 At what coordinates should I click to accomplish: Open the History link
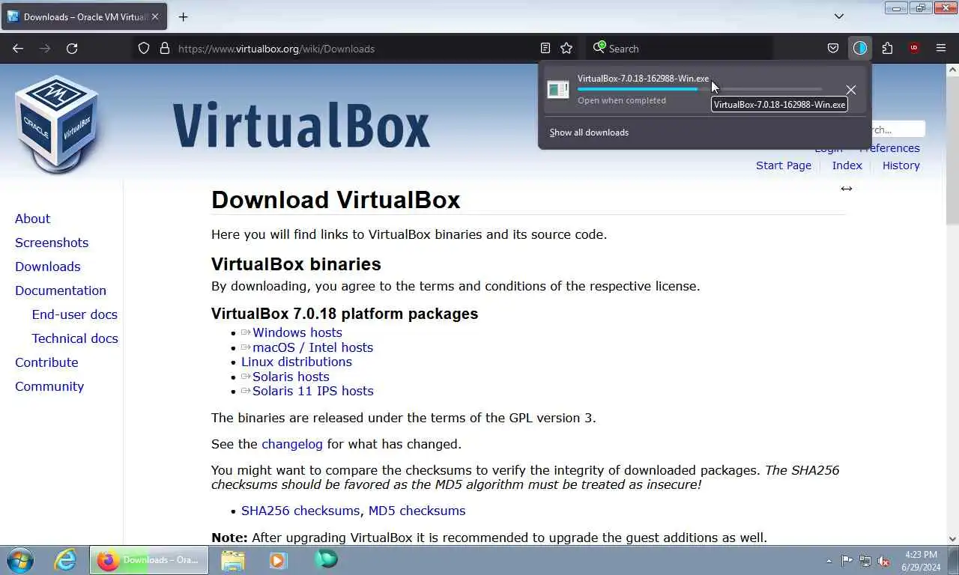901,165
